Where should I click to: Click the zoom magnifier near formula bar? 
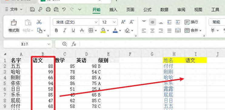65,44
